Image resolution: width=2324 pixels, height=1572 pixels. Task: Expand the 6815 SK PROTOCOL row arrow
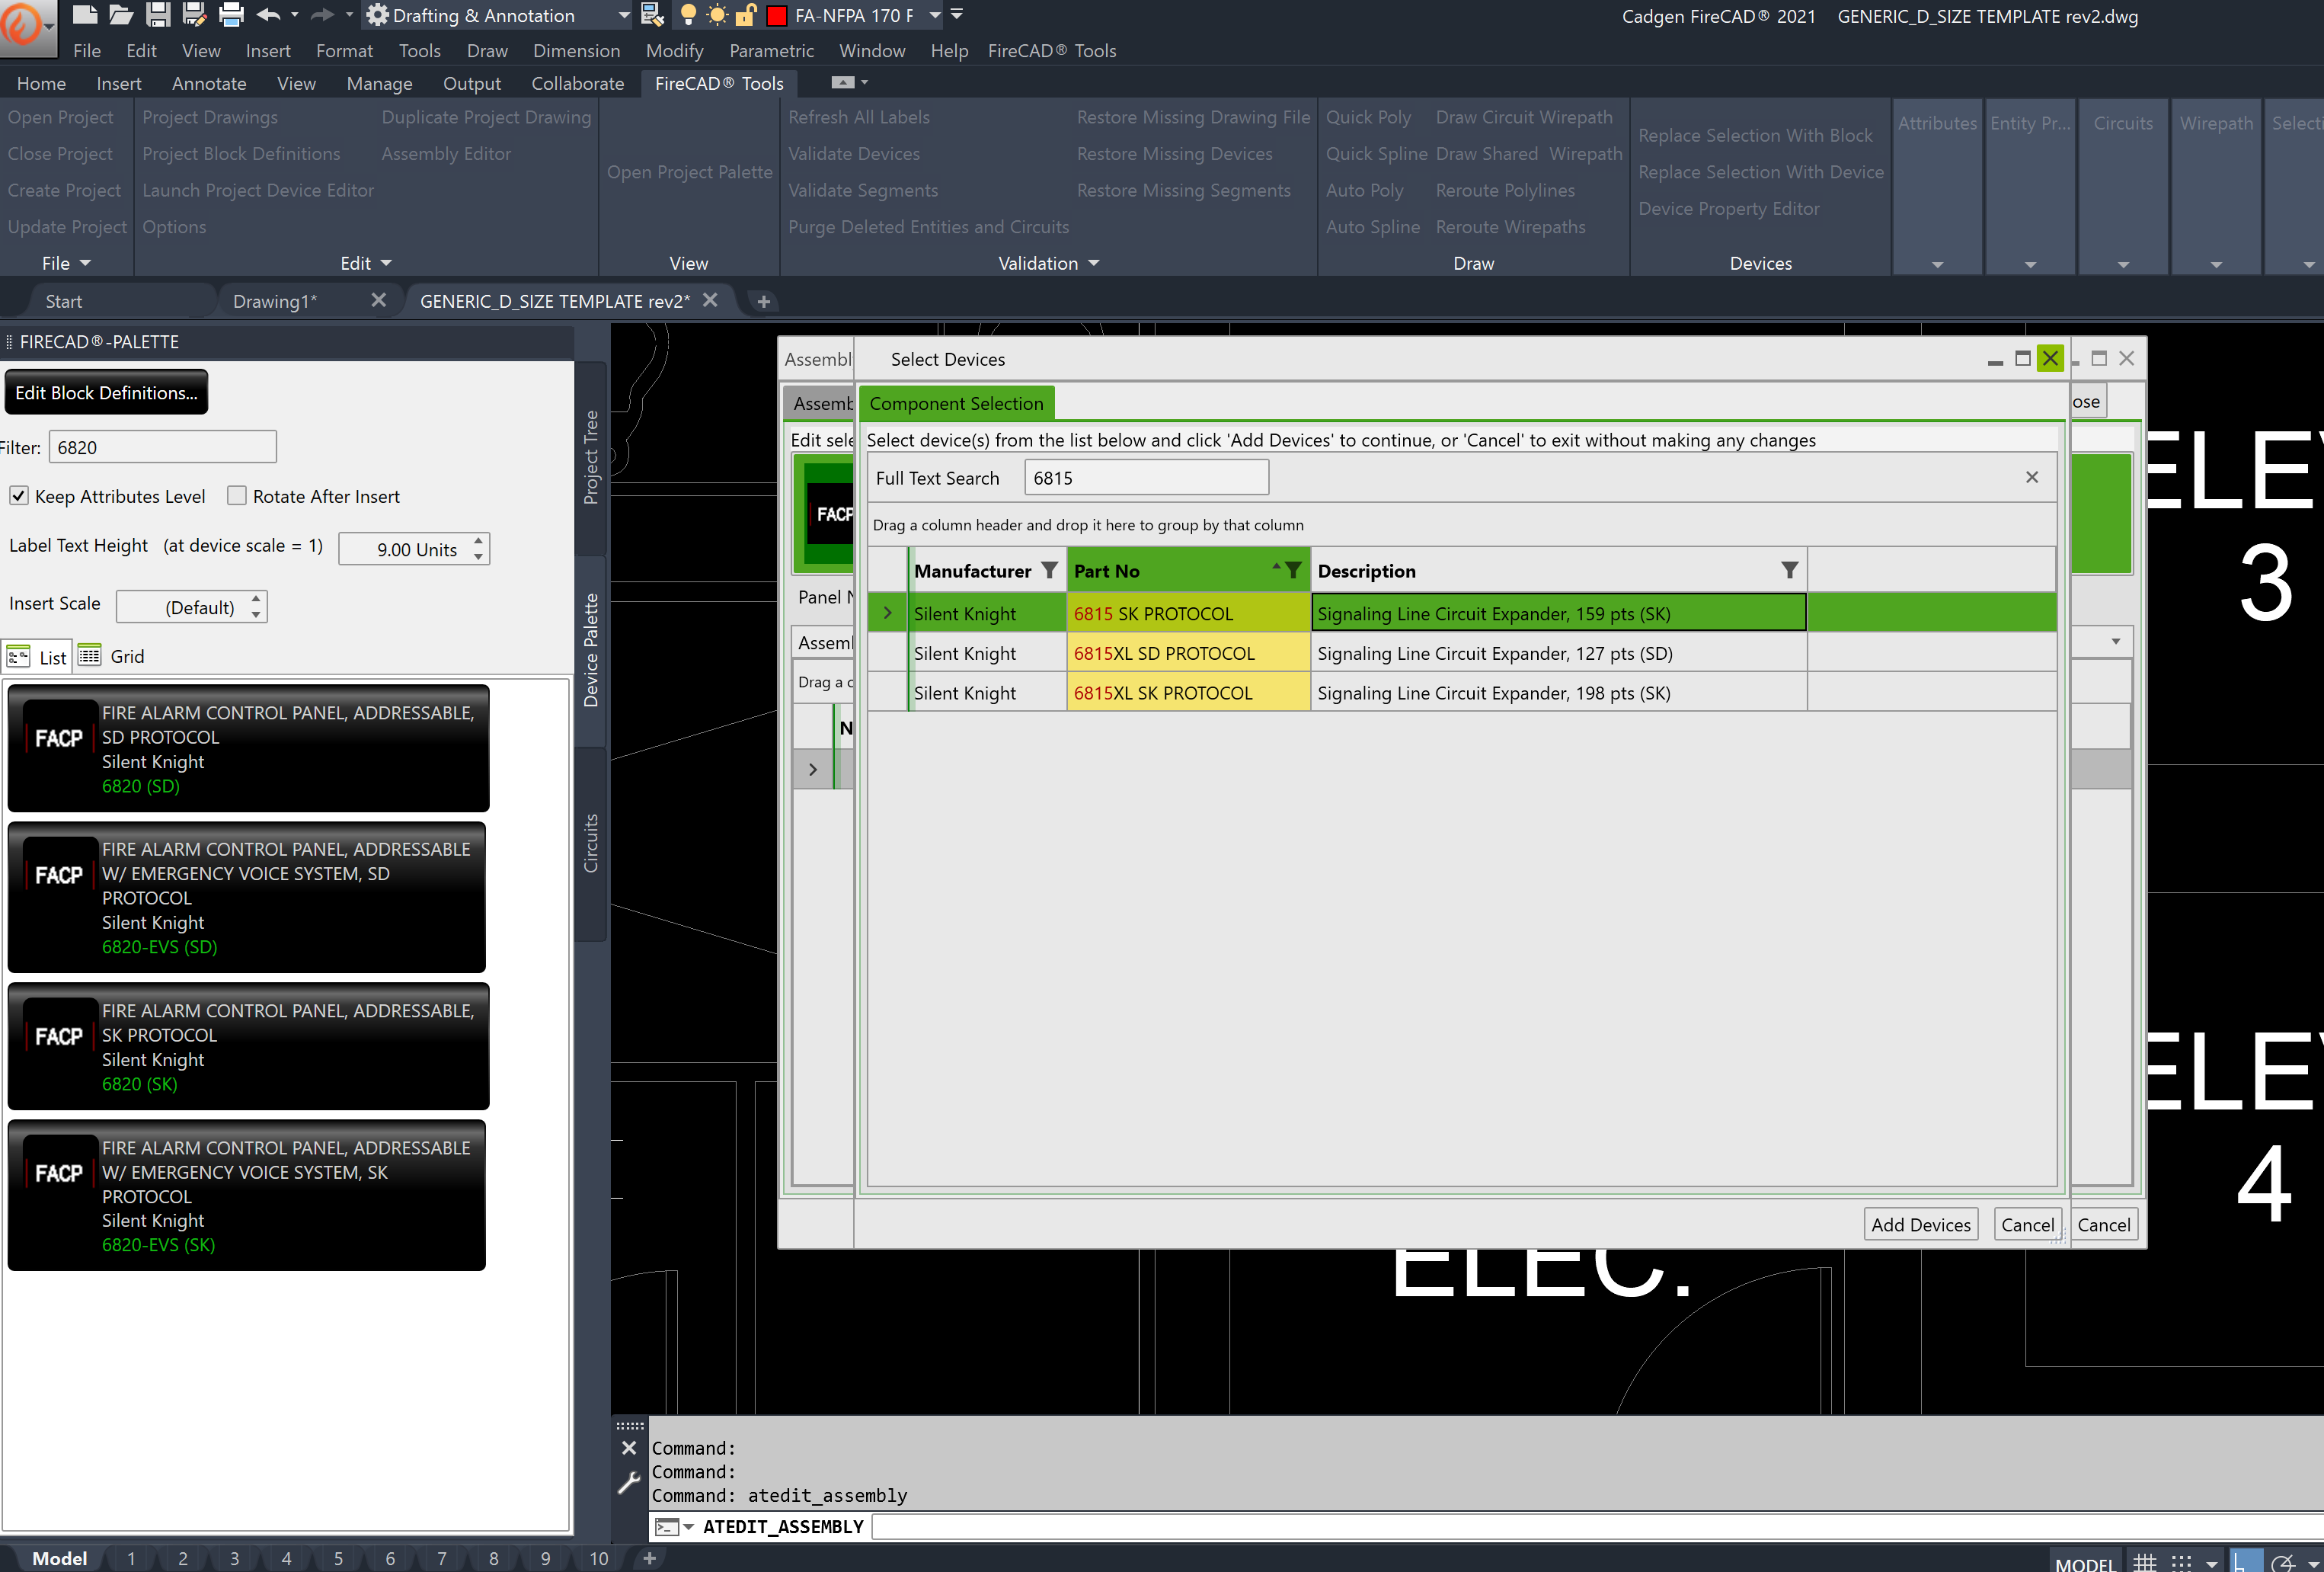(x=887, y=613)
